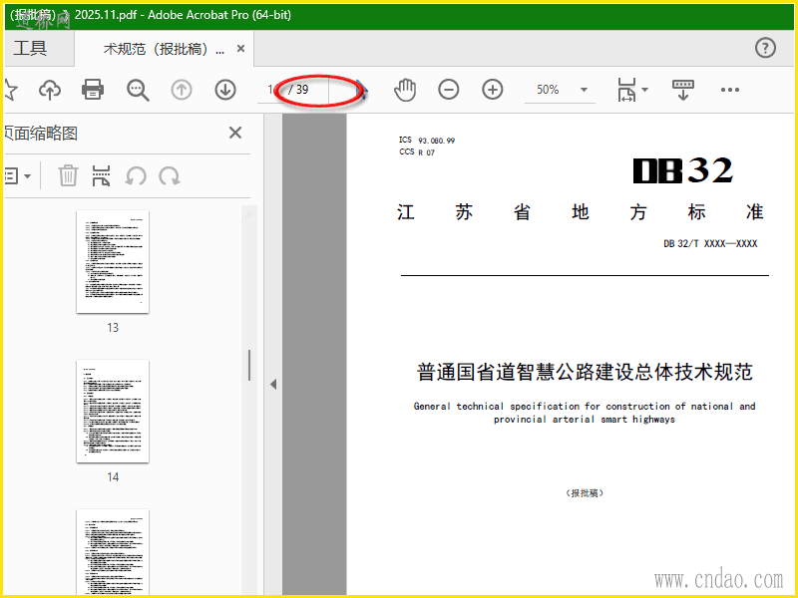Open the find text magnifier icon

click(x=138, y=90)
